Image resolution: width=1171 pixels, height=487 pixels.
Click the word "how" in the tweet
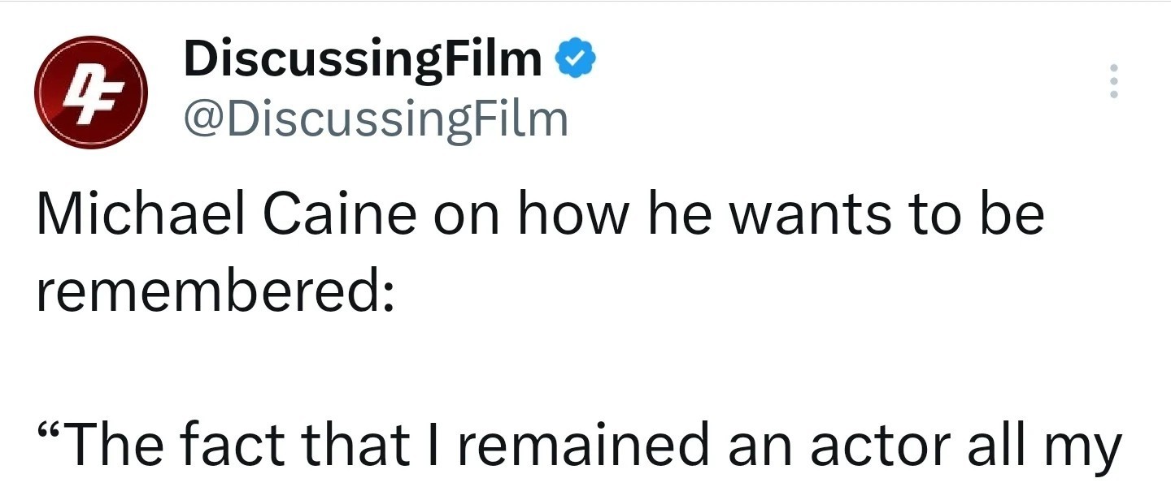pyautogui.click(x=572, y=215)
